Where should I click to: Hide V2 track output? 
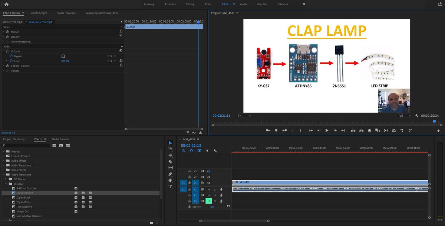coord(209,177)
